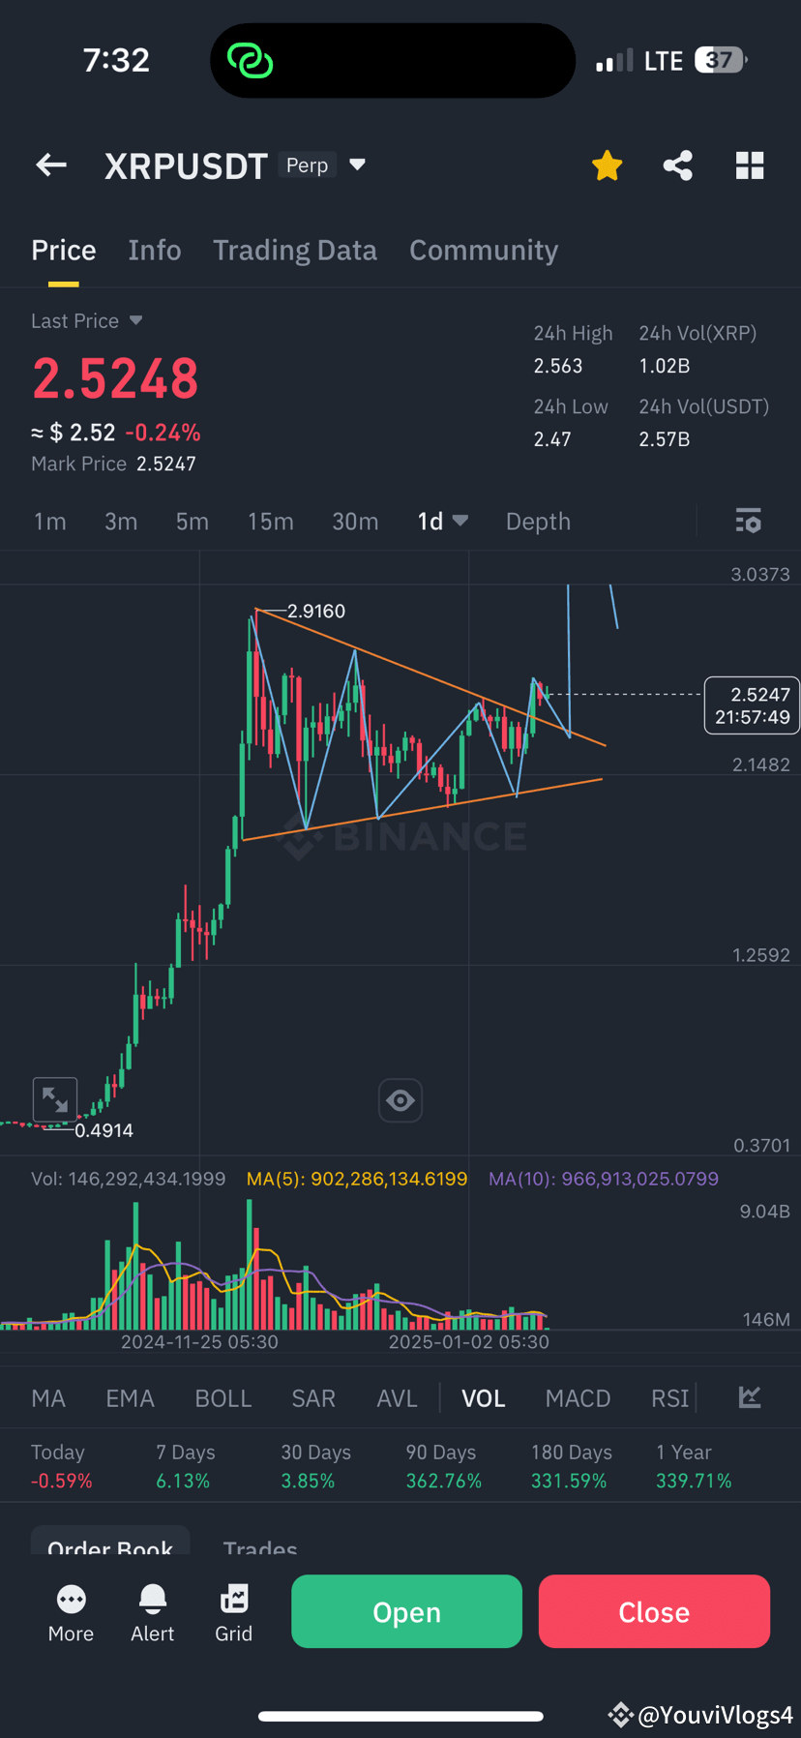This screenshot has height=1738, width=801.
Task: Tap the 30 Days 3.85% stat
Action: tap(315, 1466)
